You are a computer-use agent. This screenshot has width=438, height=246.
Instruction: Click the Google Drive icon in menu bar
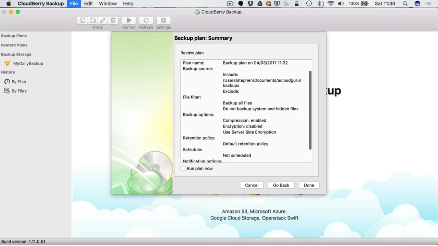coord(260,4)
